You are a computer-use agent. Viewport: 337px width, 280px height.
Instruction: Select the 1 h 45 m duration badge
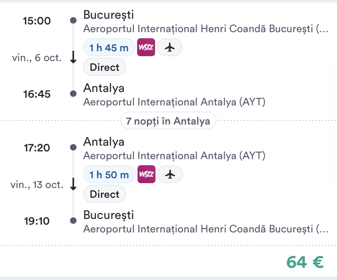pos(109,48)
